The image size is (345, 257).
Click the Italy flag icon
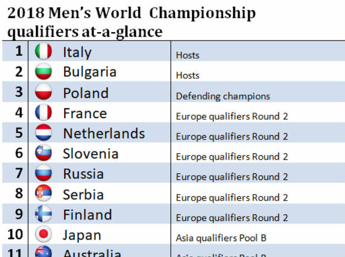point(43,52)
